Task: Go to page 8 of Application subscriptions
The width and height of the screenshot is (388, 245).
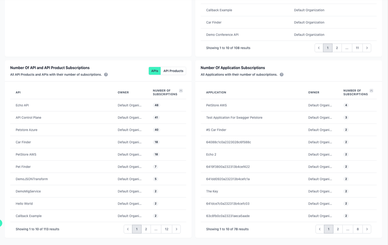Action: coord(357,229)
